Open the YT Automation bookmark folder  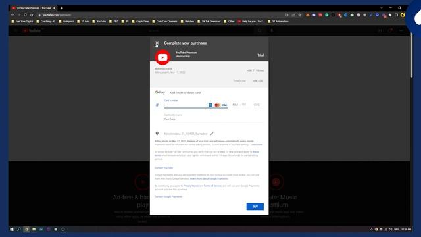pyautogui.click(x=278, y=21)
